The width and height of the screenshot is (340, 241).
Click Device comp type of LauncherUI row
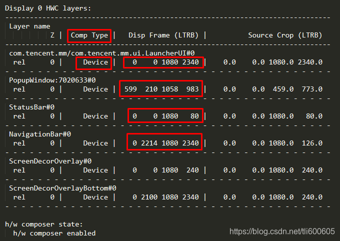(x=95, y=62)
